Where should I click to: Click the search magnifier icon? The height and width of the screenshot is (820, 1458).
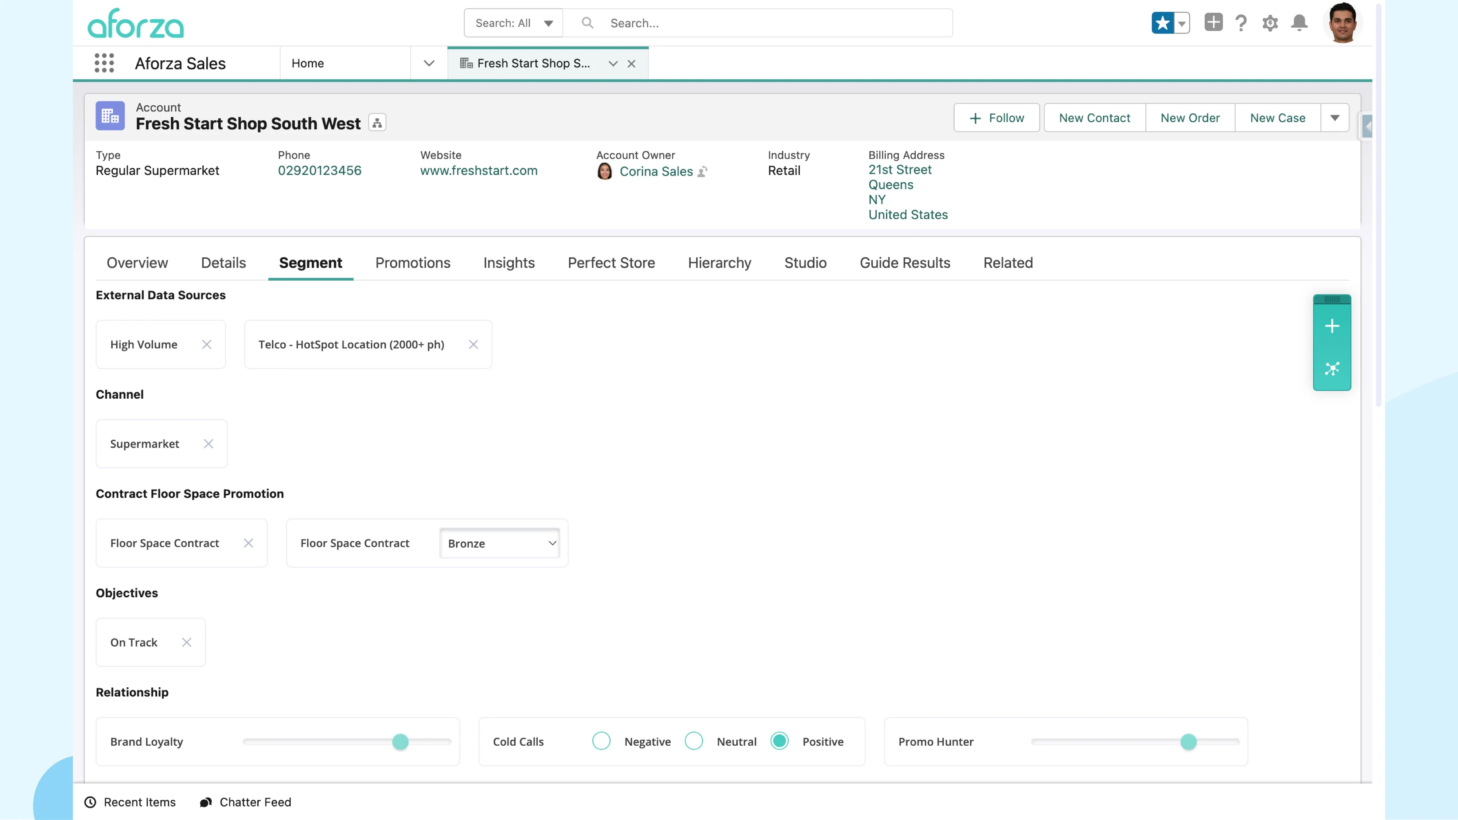coord(588,23)
